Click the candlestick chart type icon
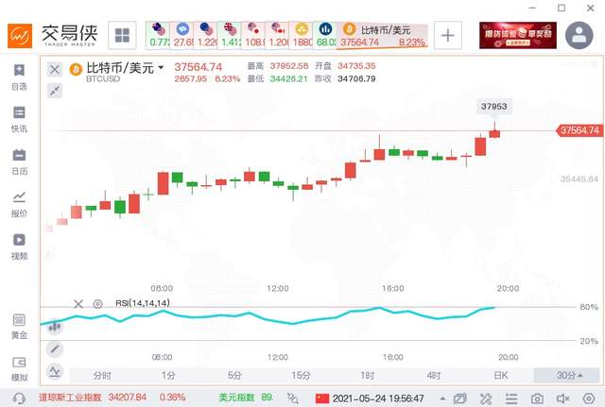 click(x=53, y=326)
